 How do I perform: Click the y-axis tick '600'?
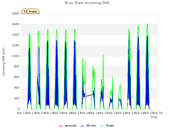point(17,77)
